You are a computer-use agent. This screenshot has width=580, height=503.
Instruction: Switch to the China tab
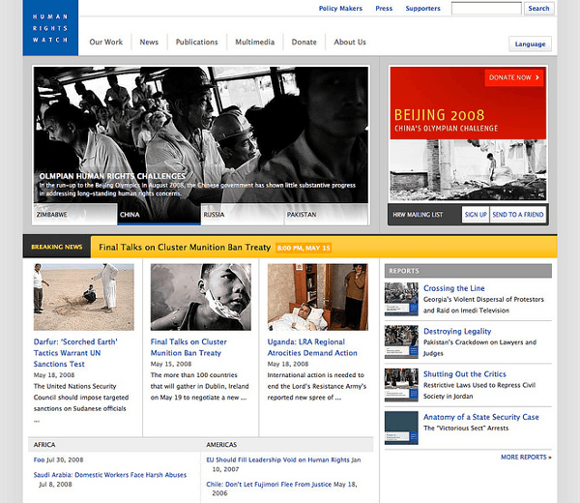(159, 215)
